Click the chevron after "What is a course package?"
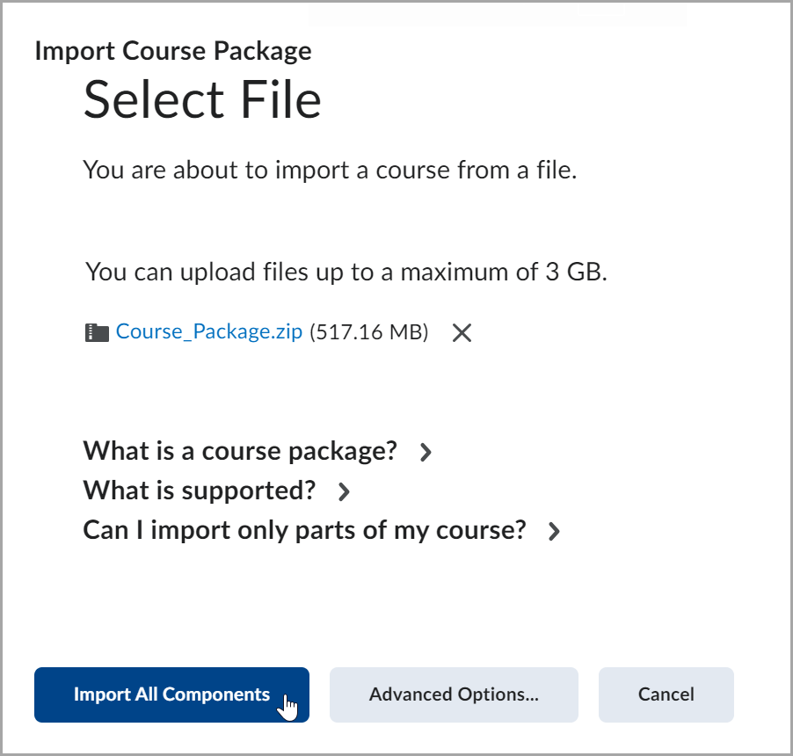 426,452
